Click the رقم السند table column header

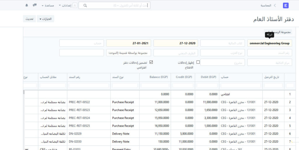tap(89, 77)
